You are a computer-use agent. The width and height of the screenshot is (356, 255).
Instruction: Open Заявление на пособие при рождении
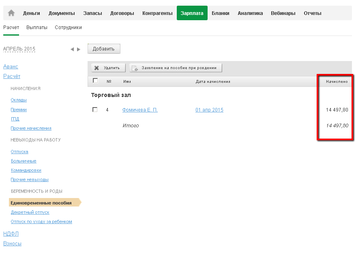pos(176,68)
